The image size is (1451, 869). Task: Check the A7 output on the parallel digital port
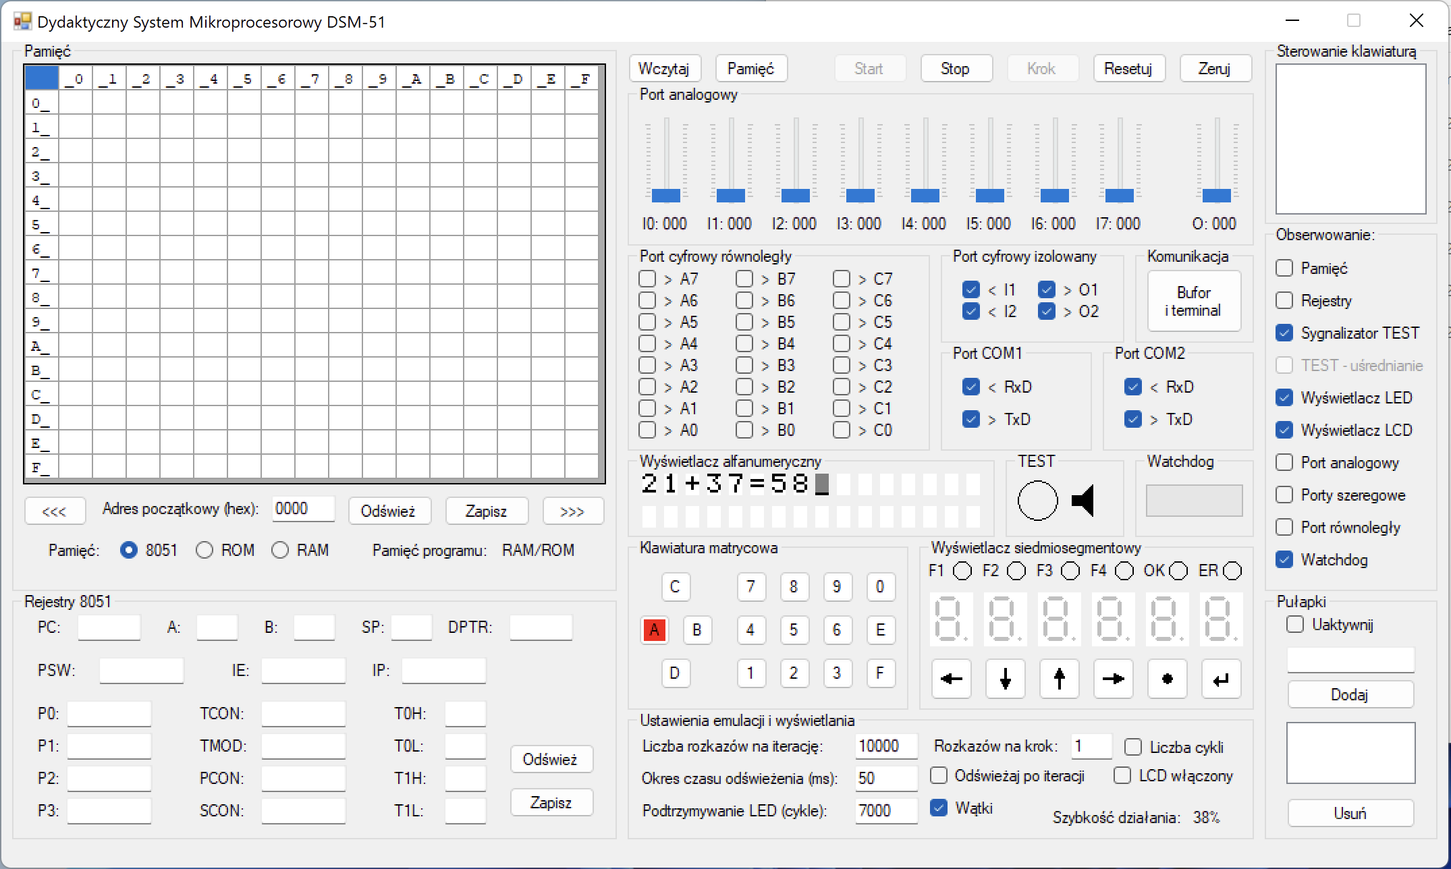point(647,278)
